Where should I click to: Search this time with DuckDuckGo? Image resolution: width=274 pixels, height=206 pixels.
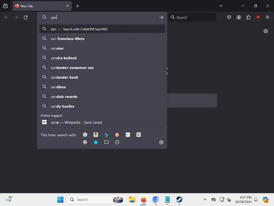coord(117,135)
